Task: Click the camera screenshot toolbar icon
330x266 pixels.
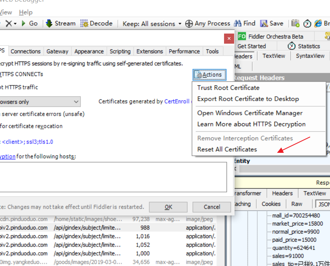Action: 295,23
